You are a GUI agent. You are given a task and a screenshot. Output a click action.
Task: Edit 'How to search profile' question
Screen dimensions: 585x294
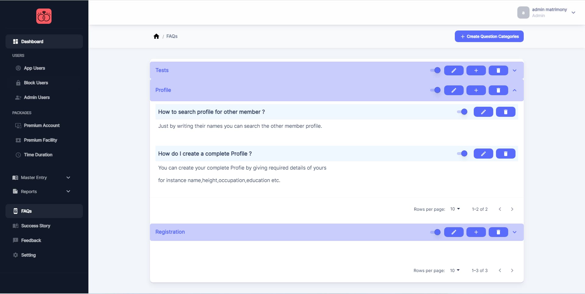coord(483,112)
